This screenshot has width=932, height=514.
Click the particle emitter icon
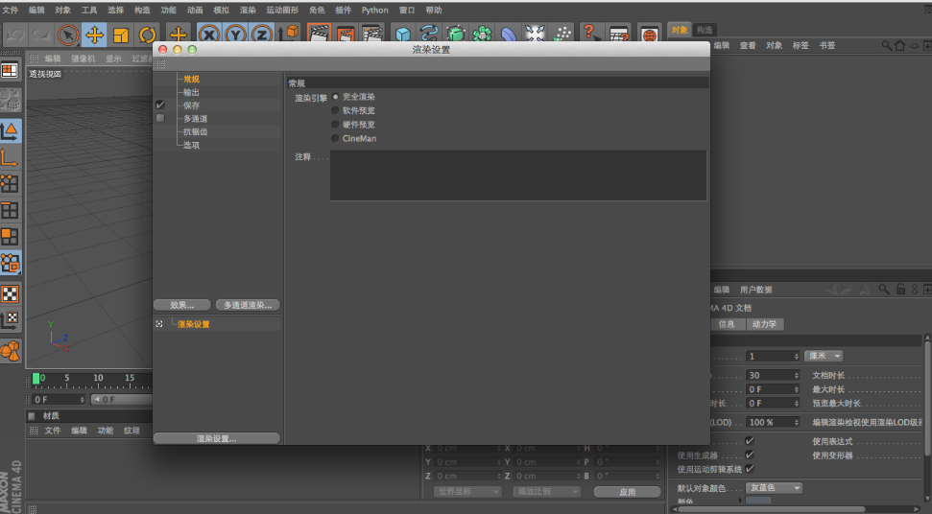(562, 34)
